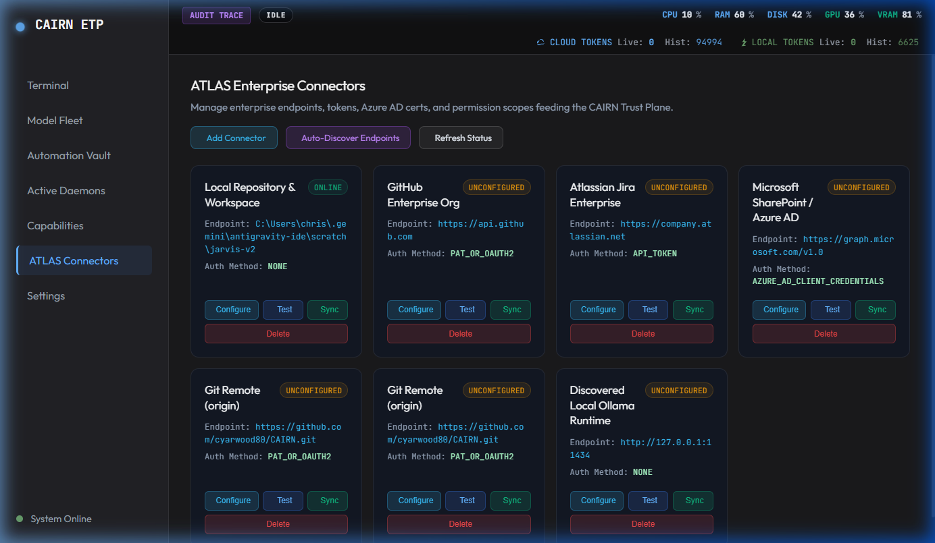Screen dimensions: 935x543
Task: Click the blue dot logo beside CAIRN ETP
Action: coord(20,27)
